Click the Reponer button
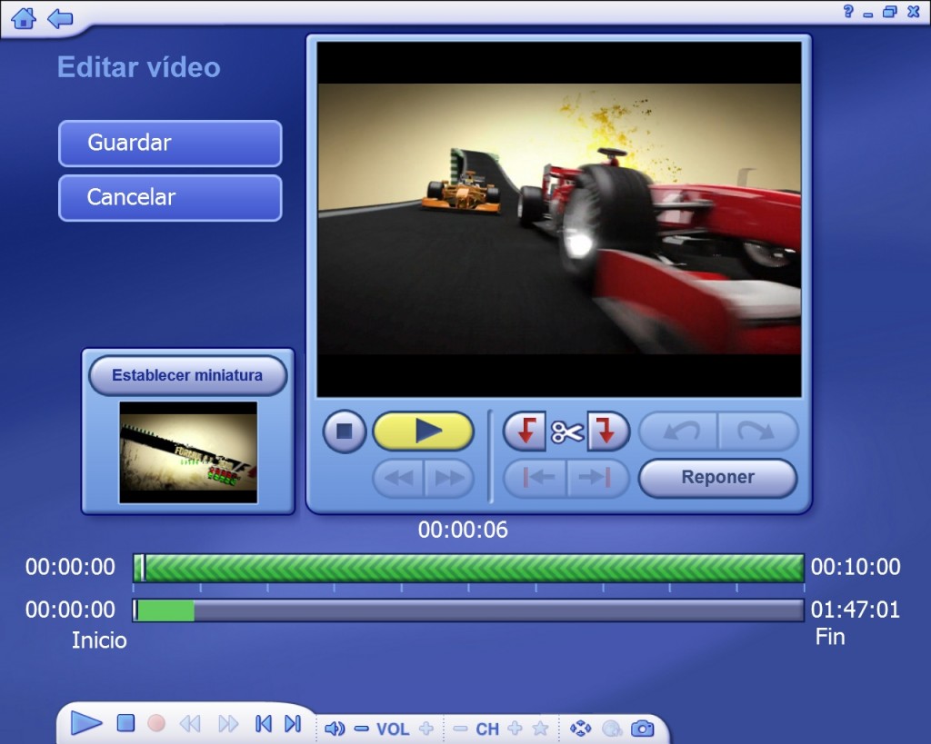The width and height of the screenshot is (931, 744). pyautogui.click(x=717, y=478)
